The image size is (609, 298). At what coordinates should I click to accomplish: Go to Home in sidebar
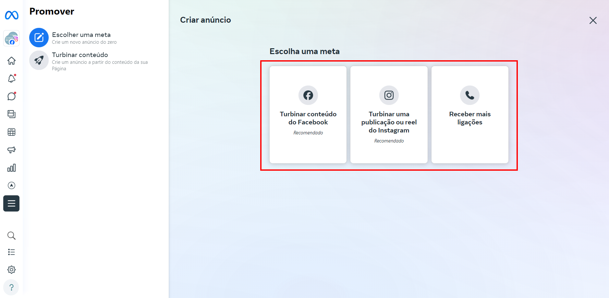point(11,61)
